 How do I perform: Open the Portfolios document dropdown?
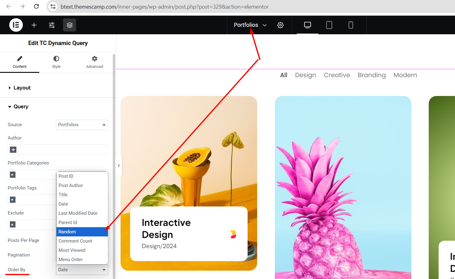[x=250, y=25]
